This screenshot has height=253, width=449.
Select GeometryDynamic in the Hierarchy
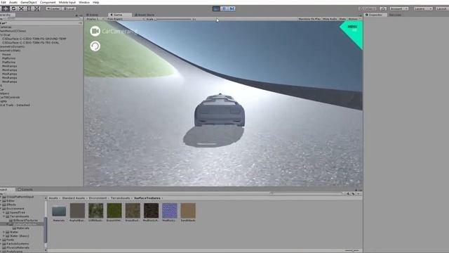13,46
